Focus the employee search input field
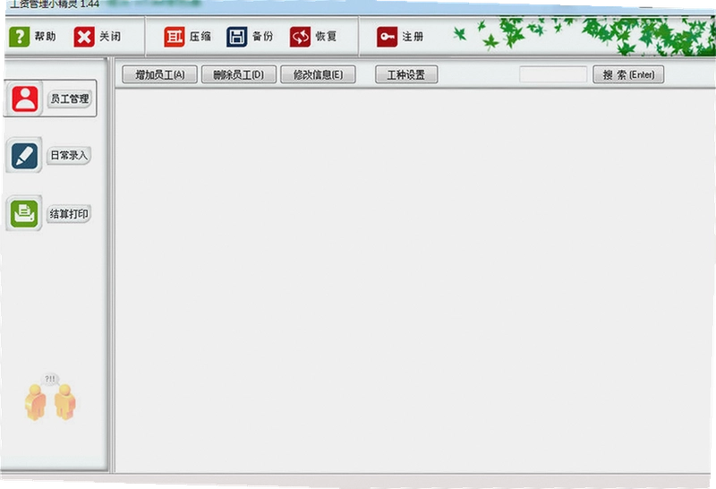The width and height of the screenshot is (716, 489). [553, 74]
